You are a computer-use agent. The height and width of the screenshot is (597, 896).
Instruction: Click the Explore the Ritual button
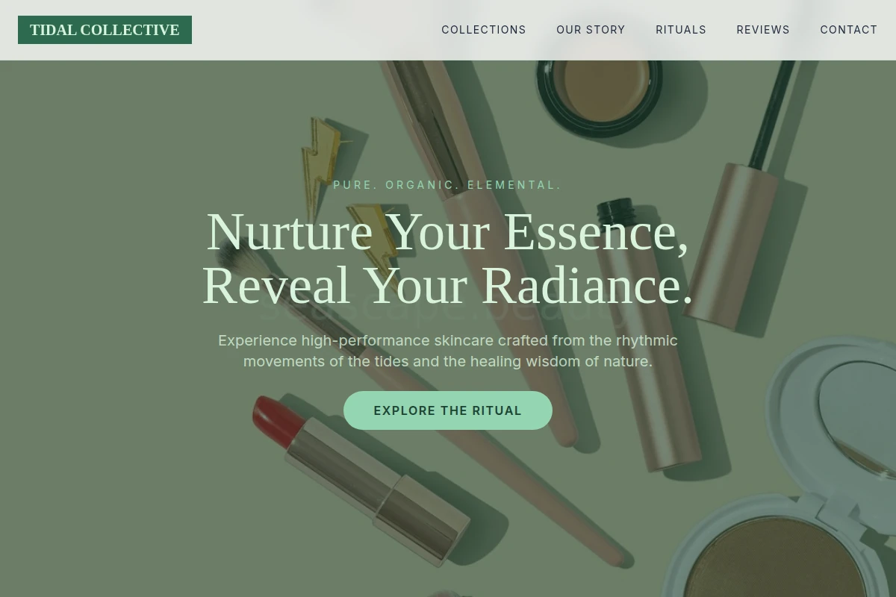[448, 410]
